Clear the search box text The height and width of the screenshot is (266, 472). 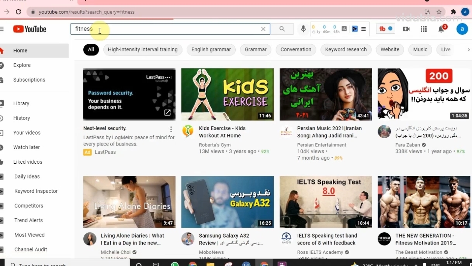(x=263, y=29)
